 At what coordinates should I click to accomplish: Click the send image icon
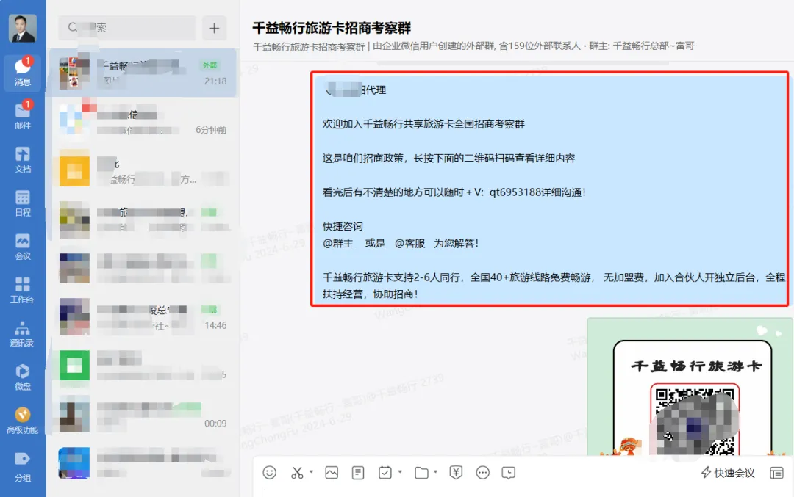point(332,473)
